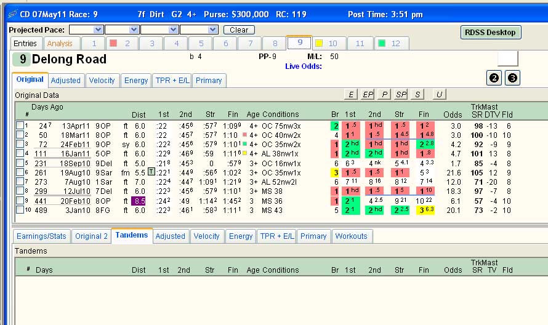Check the box for line 7, 7Aug10
This screenshot has height=325, width=548.
(x=20, y=182)
